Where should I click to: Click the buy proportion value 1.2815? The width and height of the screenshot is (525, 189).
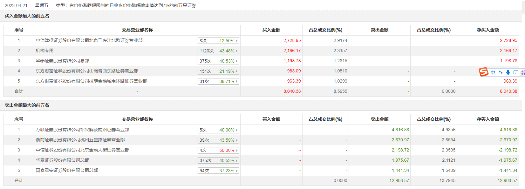(x=340, y=61)
